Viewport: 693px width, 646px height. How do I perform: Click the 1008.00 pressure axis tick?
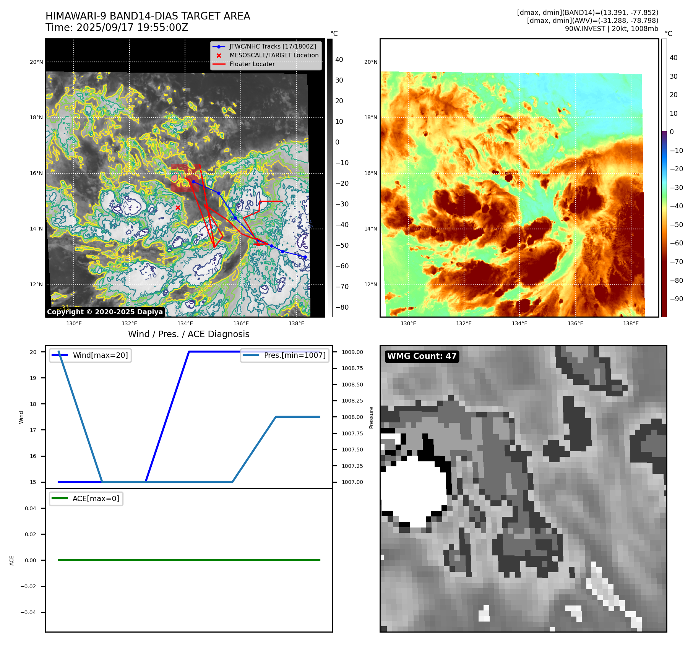click(352, 417)
